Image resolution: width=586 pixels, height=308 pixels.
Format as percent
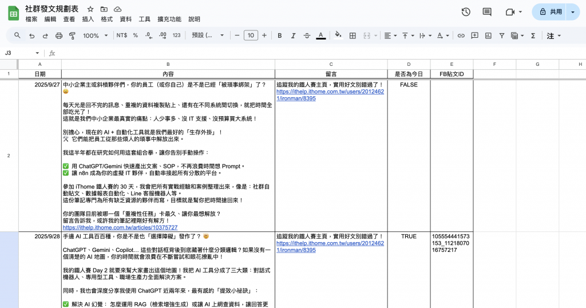coord(135,35)
